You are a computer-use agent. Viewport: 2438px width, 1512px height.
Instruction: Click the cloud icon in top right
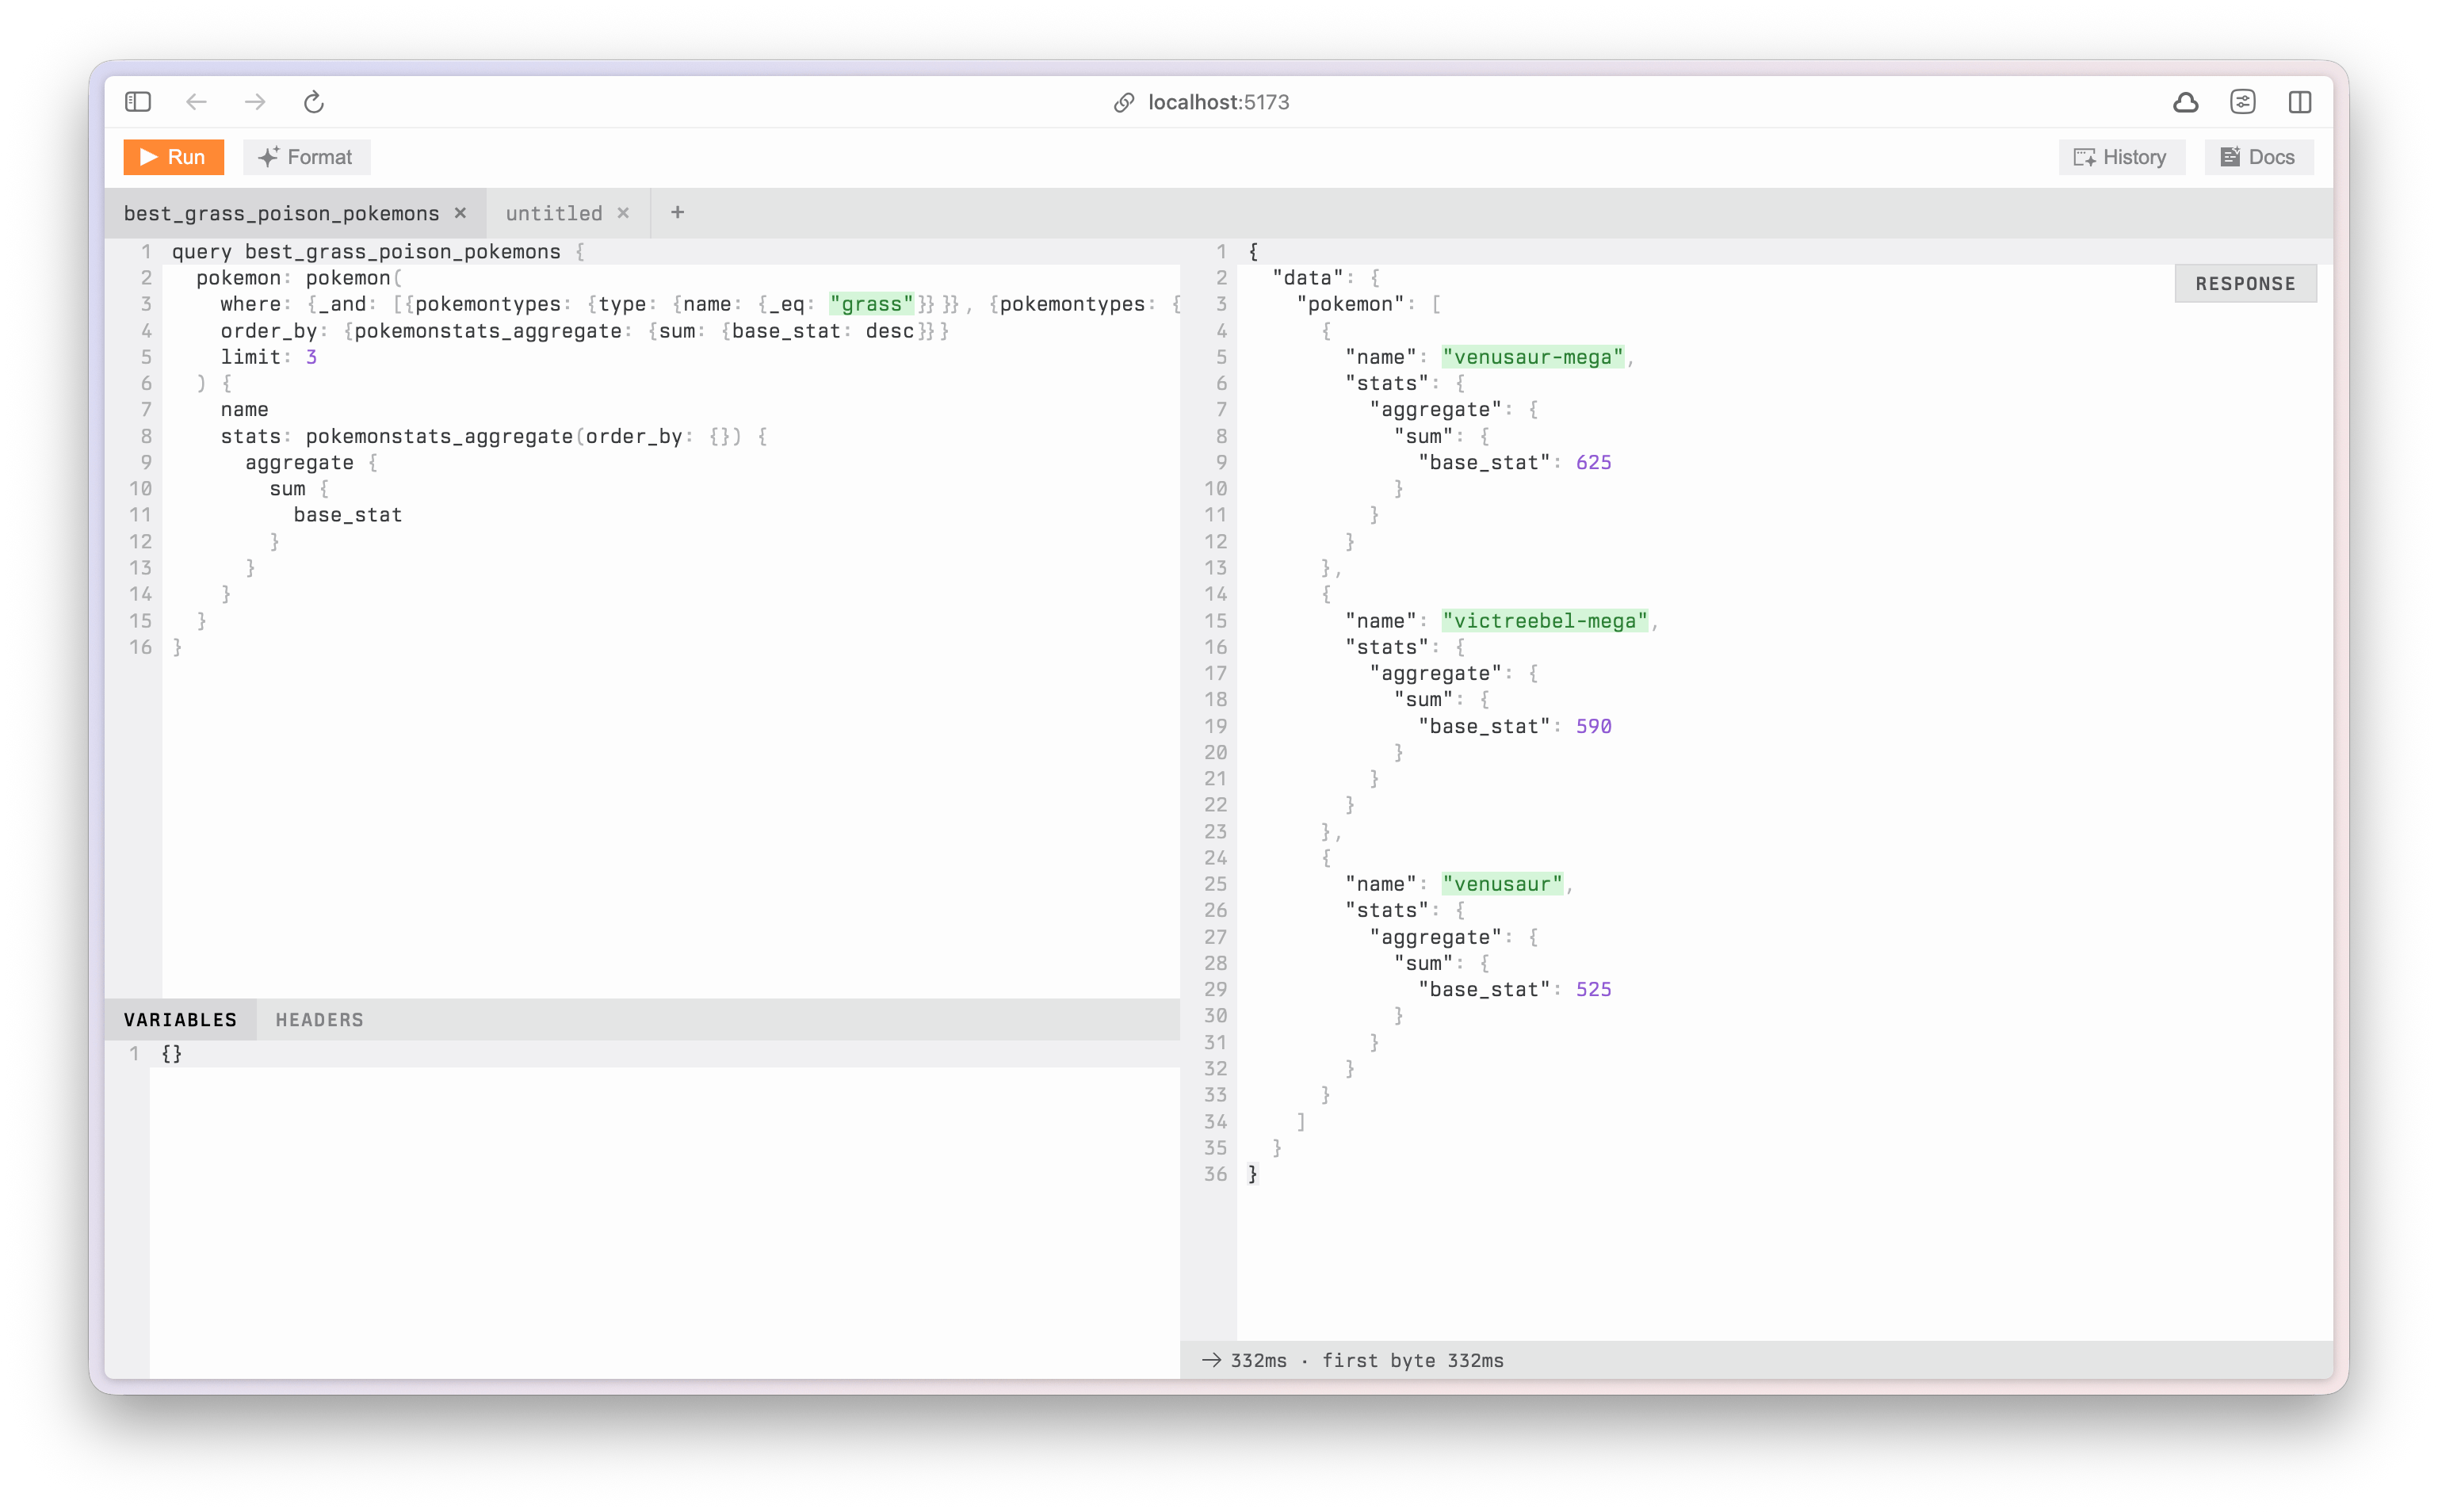tap(2185, 102)
